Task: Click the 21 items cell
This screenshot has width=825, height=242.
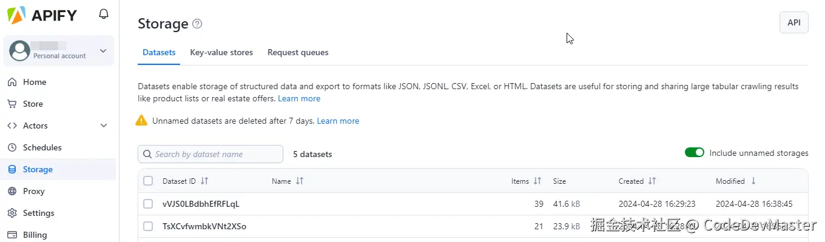Action: pyautogui.click(x=539, y=226)
